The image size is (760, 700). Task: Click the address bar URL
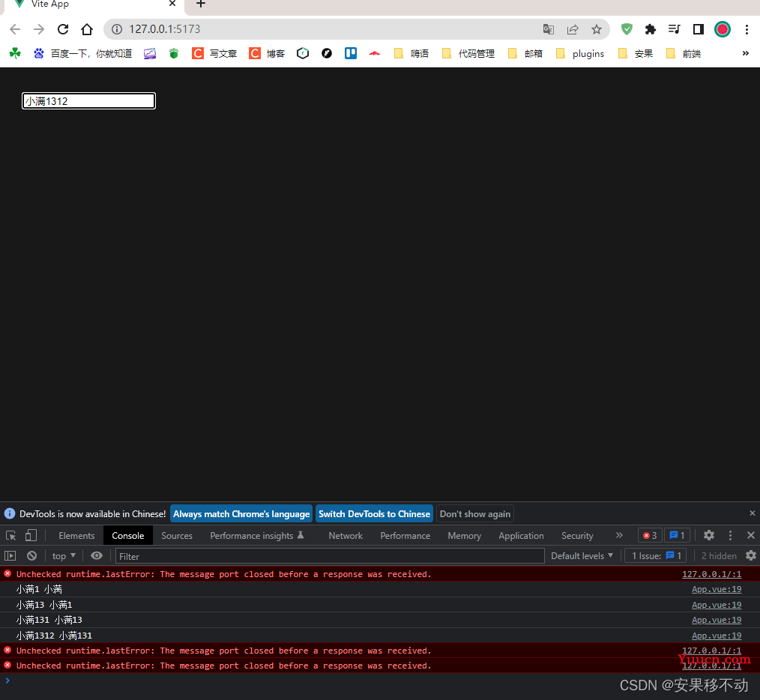click(164, 29)
